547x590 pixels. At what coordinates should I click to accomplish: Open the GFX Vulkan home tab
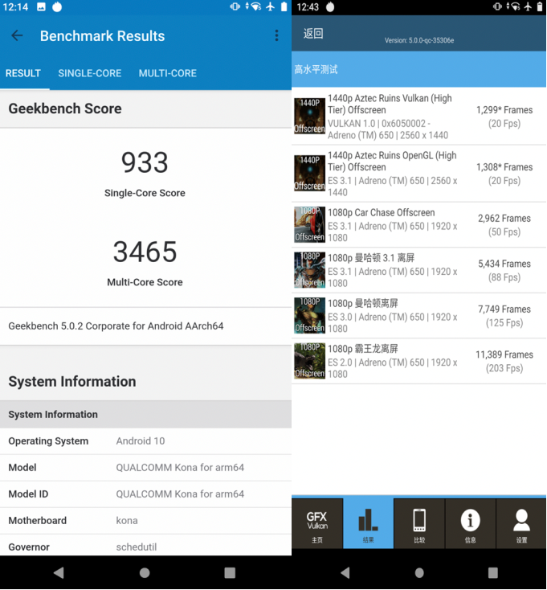point(317,523)
